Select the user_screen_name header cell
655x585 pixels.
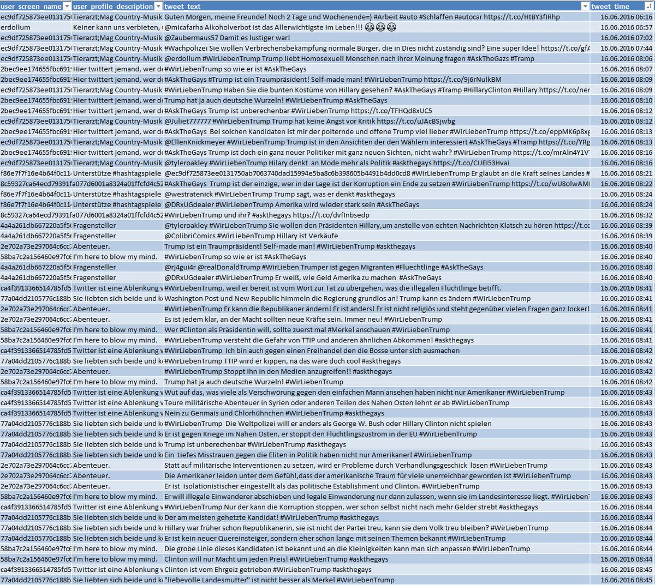[35, 7]
